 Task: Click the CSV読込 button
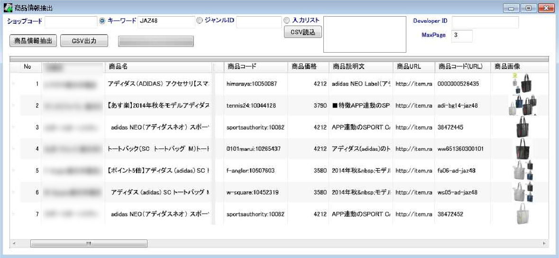[303, 32]
